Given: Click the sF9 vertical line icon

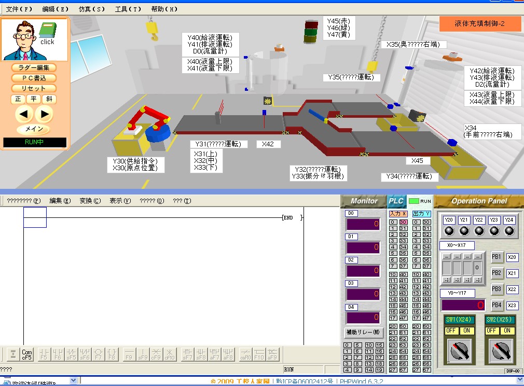Looking at the screenshot, I should tap(143, 354).
